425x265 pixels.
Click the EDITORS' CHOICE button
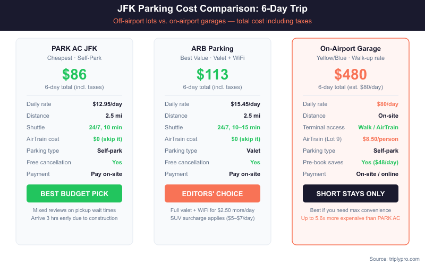coord(212,193)
